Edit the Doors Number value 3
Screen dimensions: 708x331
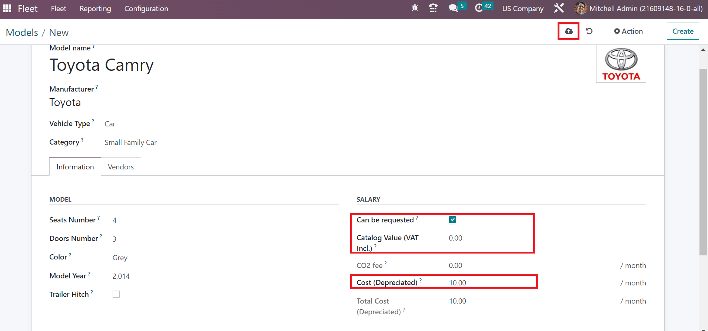coord(114,239)
